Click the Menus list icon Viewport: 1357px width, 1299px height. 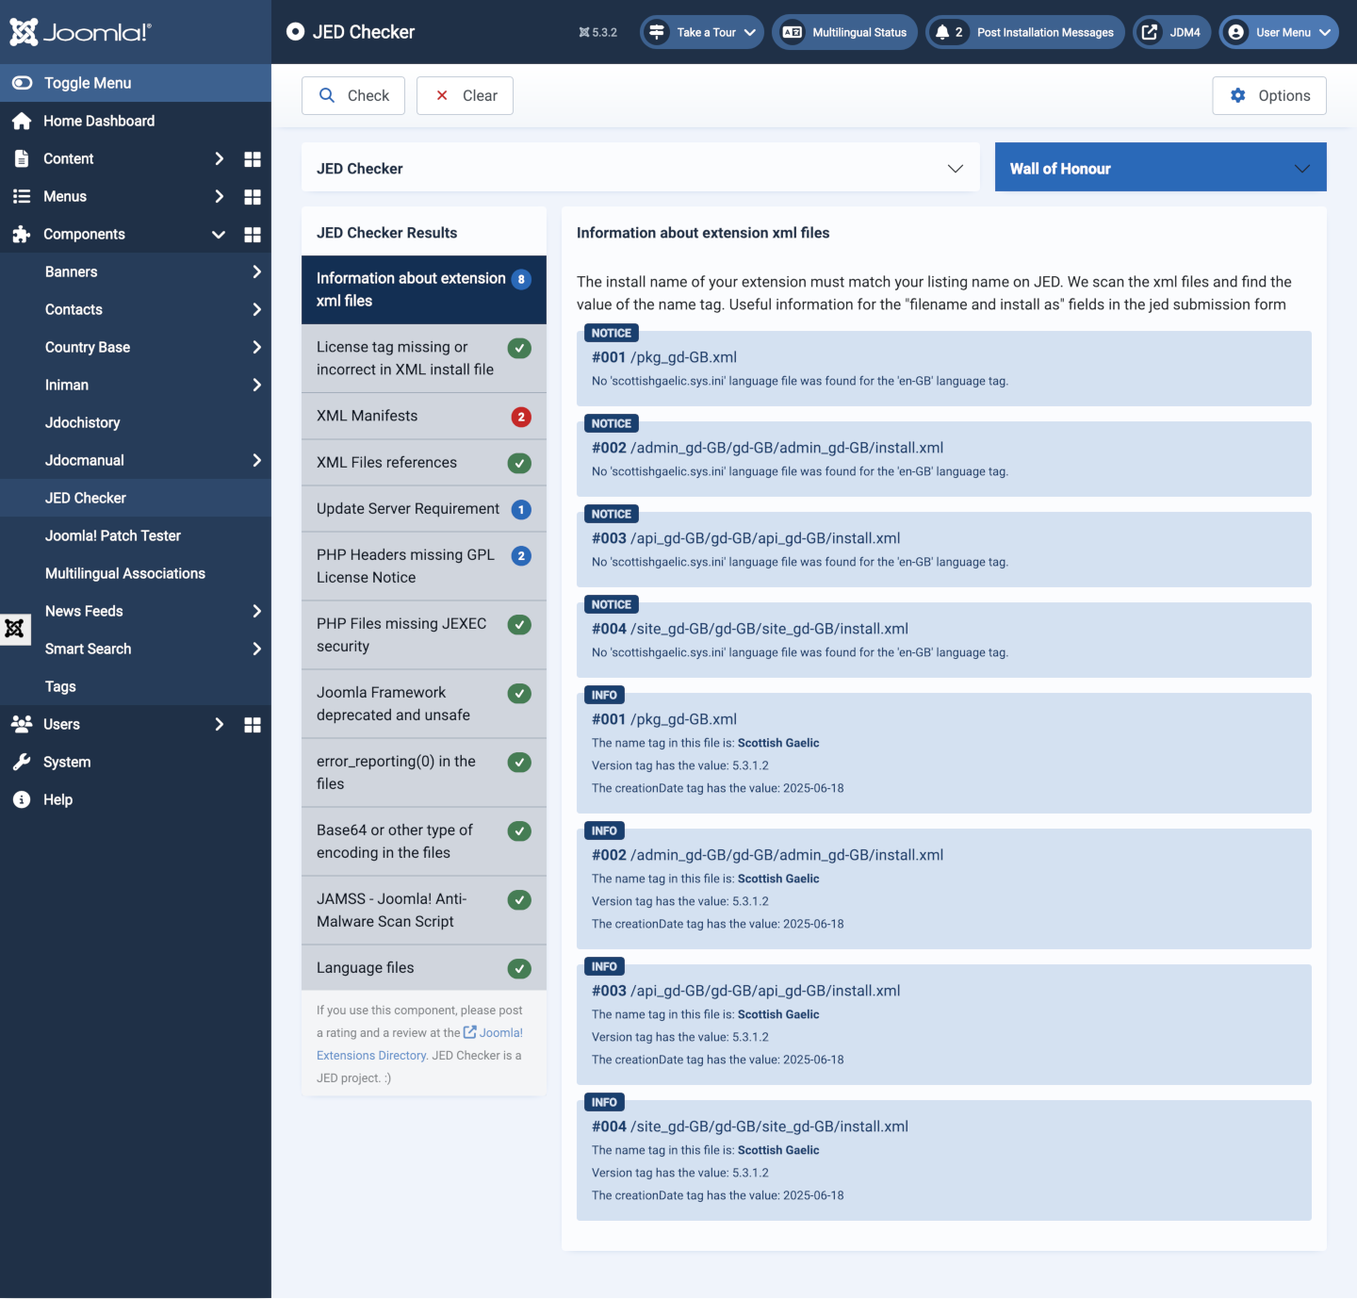pyautogui.click(x=22, y=196)
